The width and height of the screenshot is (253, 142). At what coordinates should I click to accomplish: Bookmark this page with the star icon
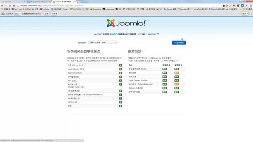pos(230,6)
